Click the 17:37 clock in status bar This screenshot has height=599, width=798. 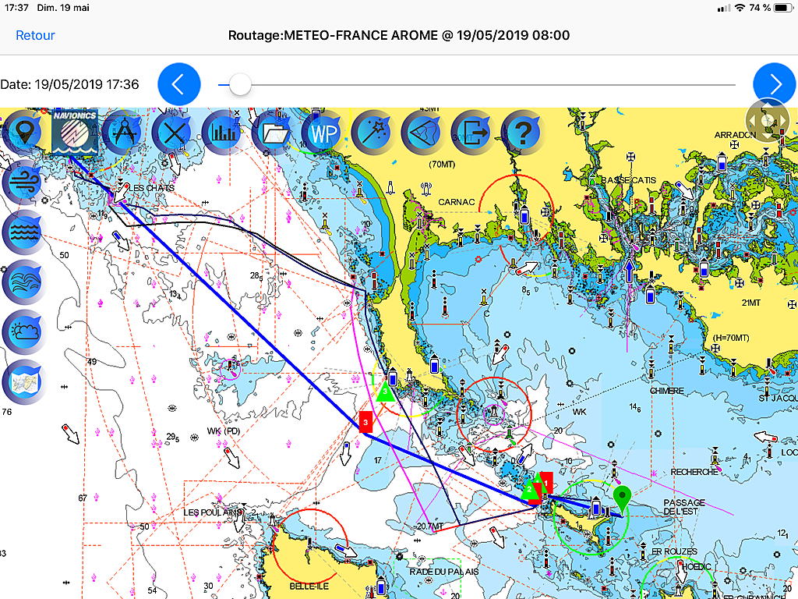16,8
